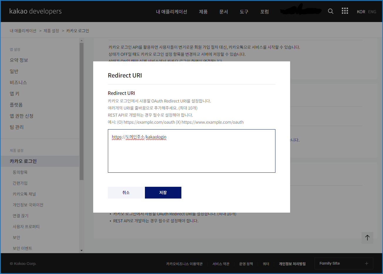Viewport: 383px width, 274px height.
Task: Open the apps grid icon
Action: pyautogui.click(x=345, y=11)
